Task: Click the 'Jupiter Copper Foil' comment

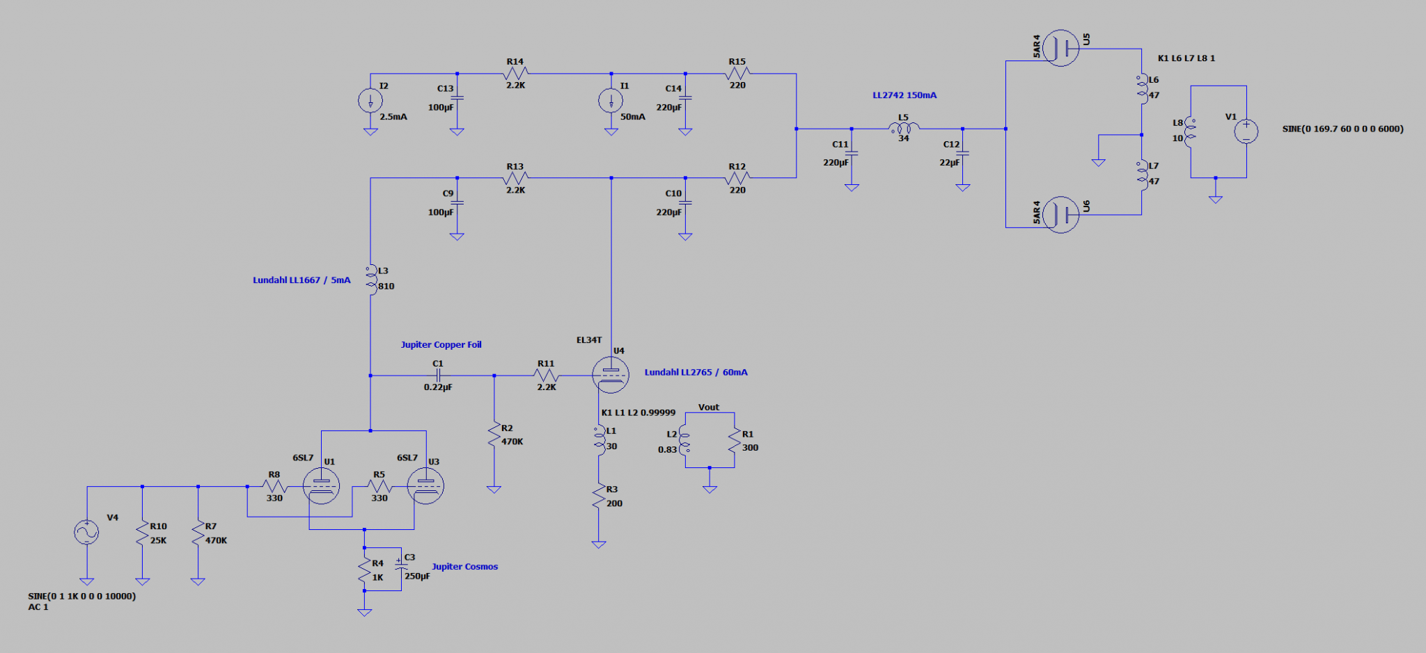Action: [x=441, y=345]
